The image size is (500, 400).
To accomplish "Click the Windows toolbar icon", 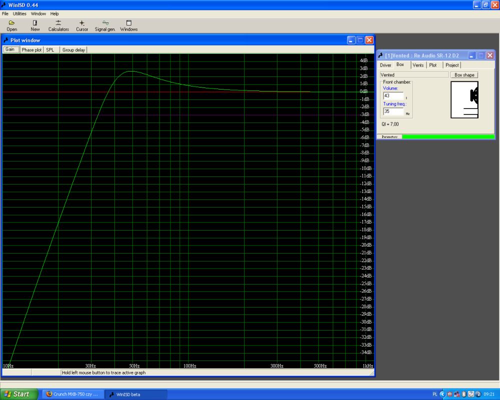I will pyautogui.click(x=128, y=25).
